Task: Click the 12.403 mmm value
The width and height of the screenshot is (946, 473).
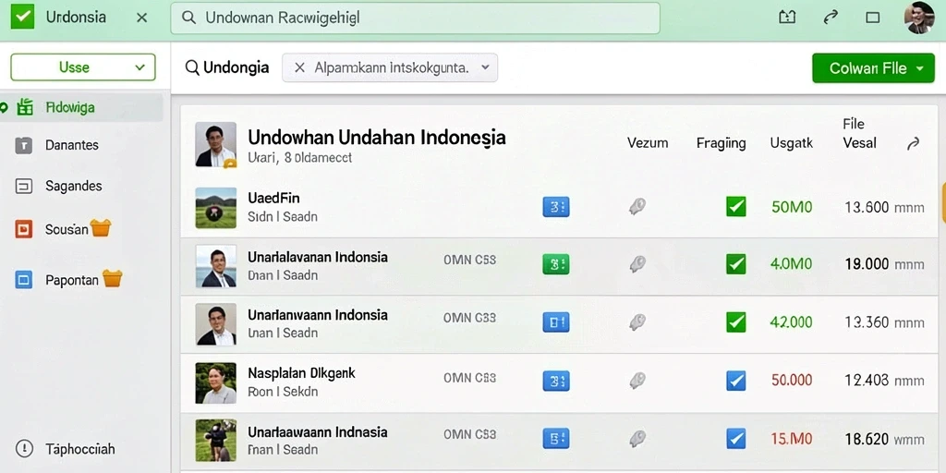Action: pos(884,380)
